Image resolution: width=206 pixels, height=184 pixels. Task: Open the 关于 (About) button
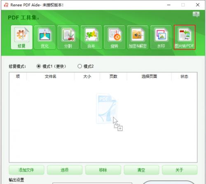pos(180,170)
